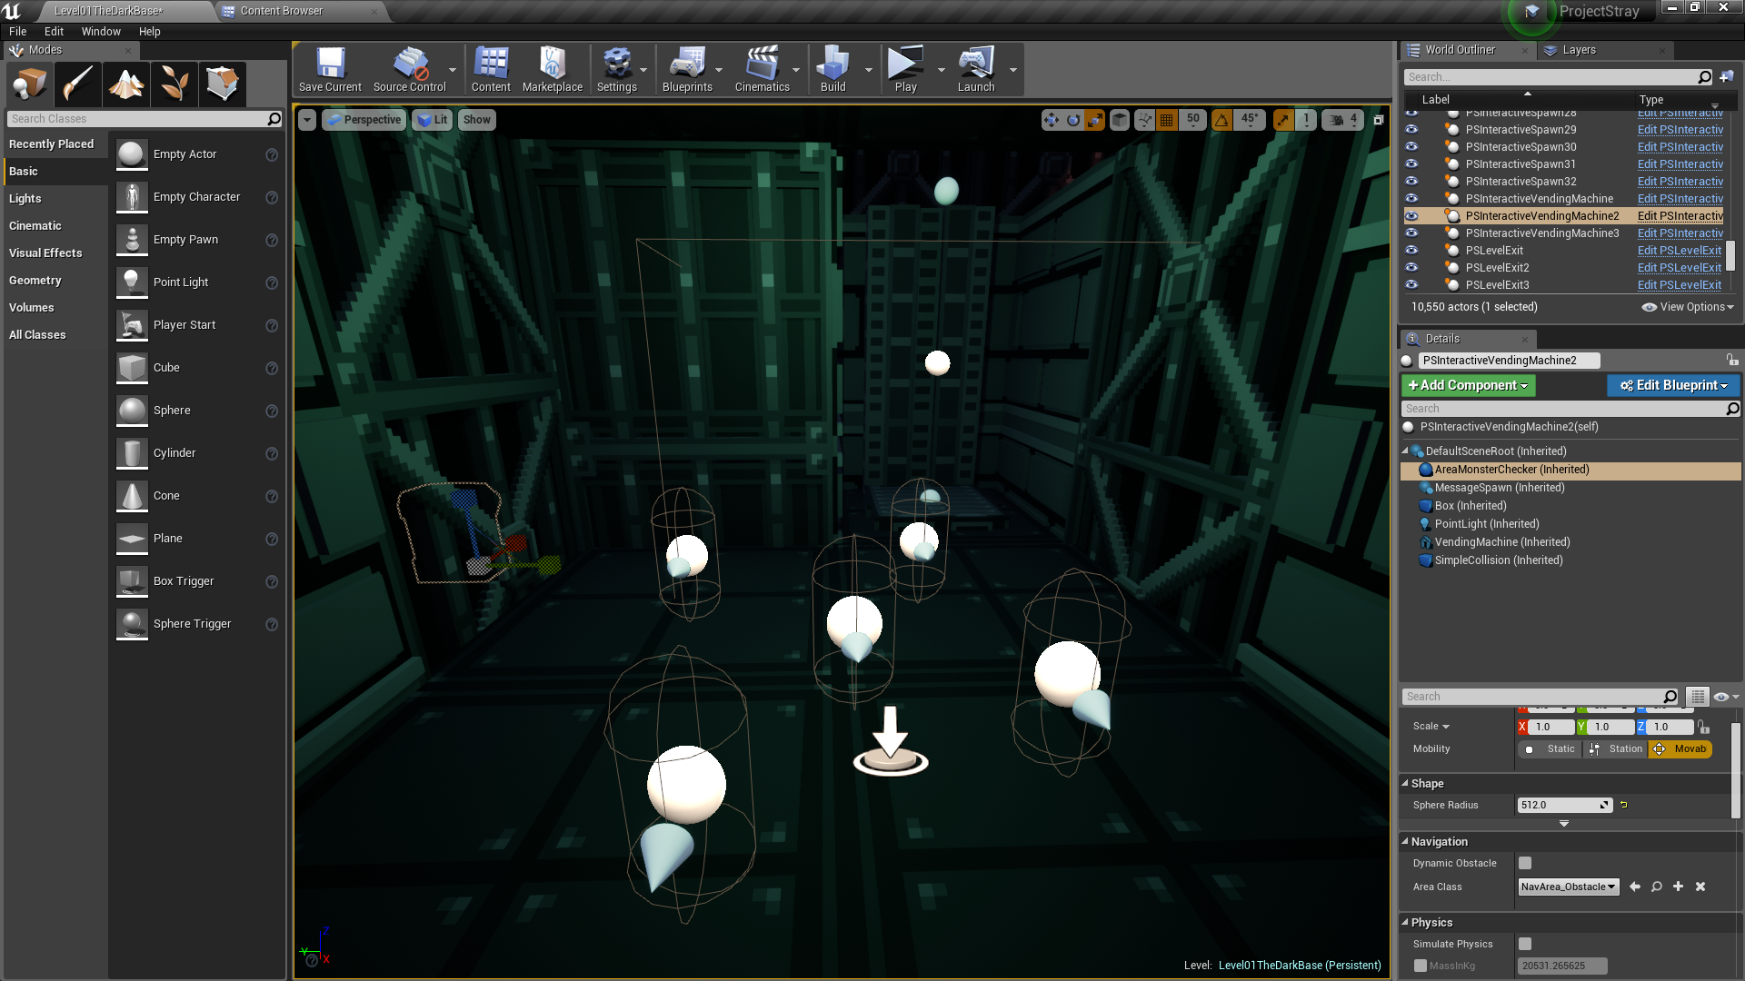The image size is (1745, 981).
Task: Open the Window menu
Action: point(100,31)
